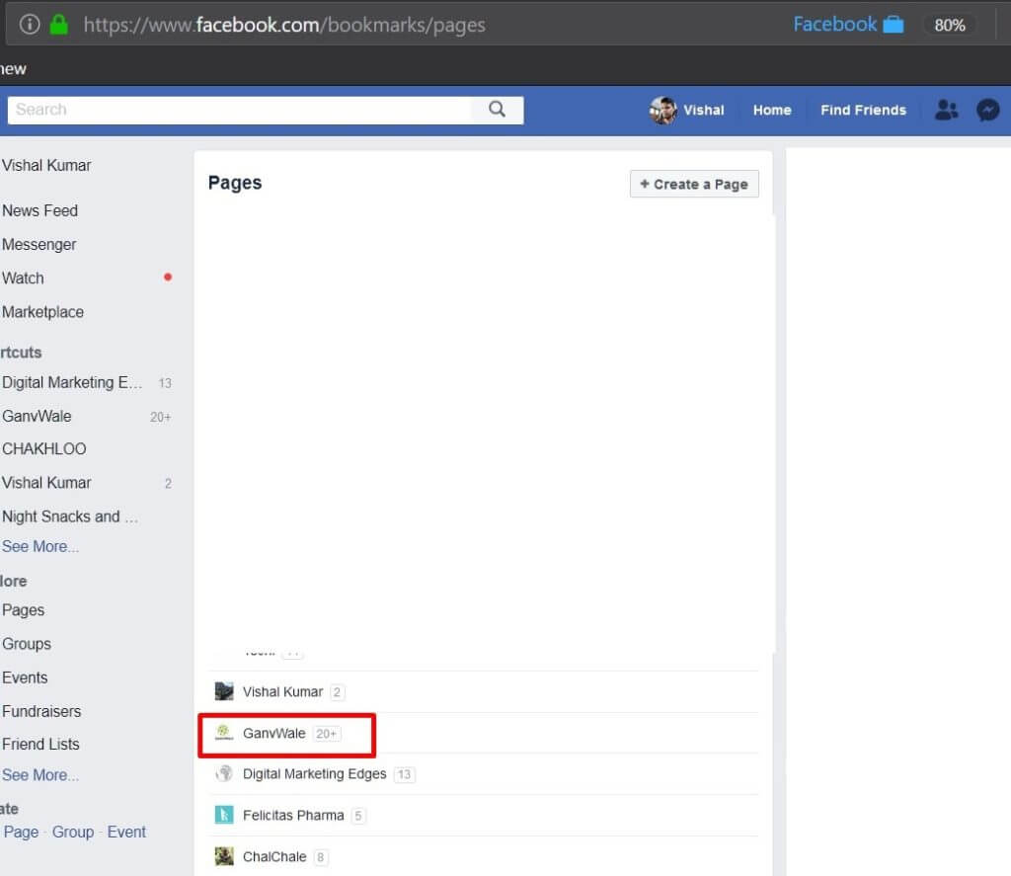Screen dimensions: 1011x876
Task: Click the green padlock security icon
Action: (x=59, y=25)
